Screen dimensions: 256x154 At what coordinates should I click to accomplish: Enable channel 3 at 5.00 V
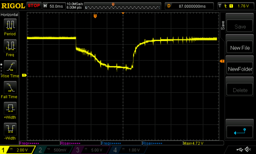coord(92,150)
